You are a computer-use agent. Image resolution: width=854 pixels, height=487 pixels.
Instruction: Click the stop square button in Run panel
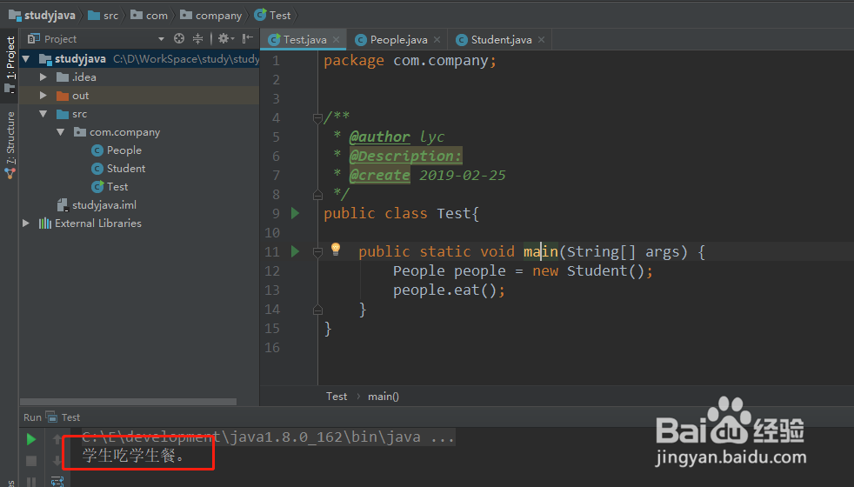(31, 461)
